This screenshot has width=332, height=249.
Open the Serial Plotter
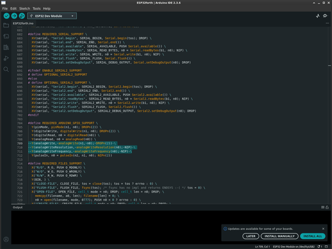tap(318, 16)
